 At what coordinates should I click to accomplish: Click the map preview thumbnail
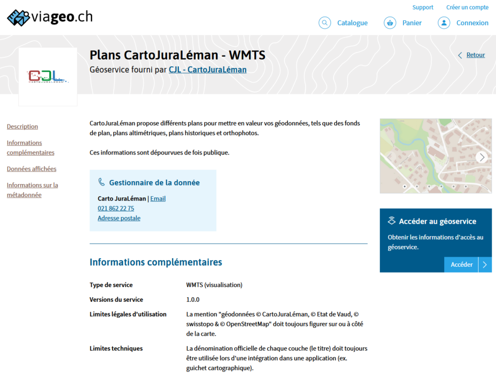tap(435, 156)
